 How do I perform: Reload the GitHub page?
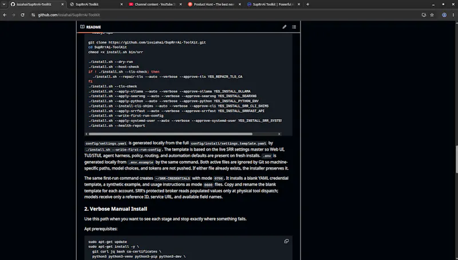tap(22, 15)
